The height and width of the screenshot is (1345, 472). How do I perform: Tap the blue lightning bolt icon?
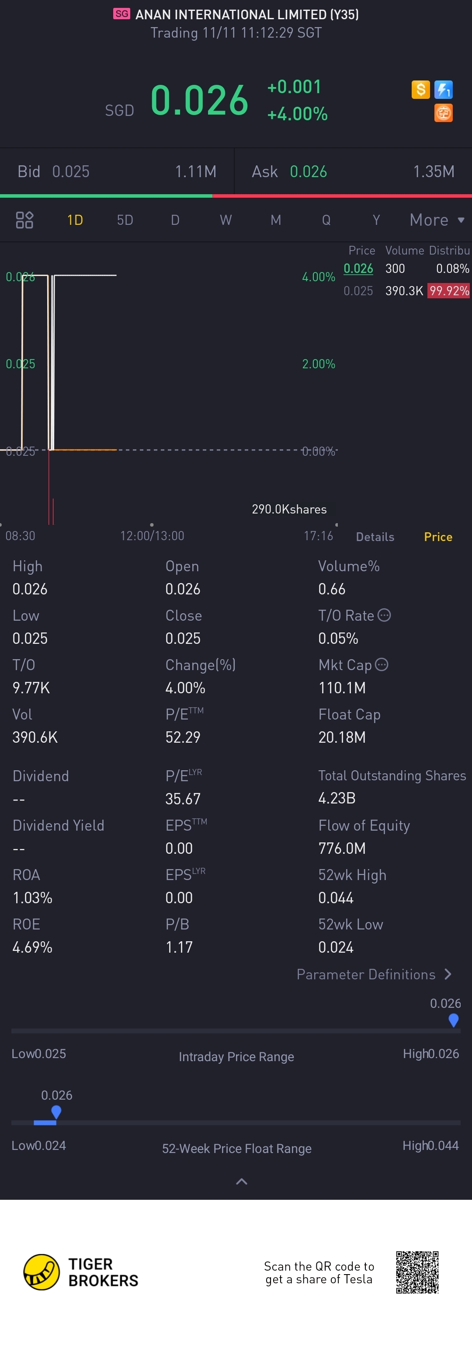pyautogui.click(x=443, y=89)
